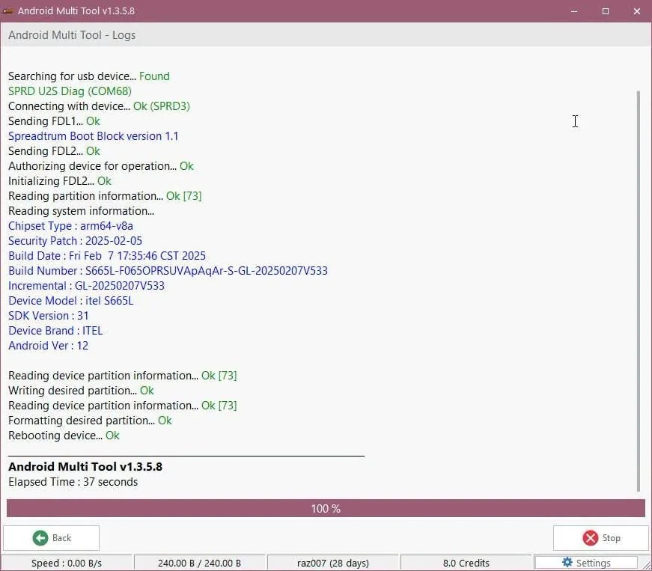Select the 'Build Date' log line
This screenshot has height=571, width=652.
click(107, 256)
